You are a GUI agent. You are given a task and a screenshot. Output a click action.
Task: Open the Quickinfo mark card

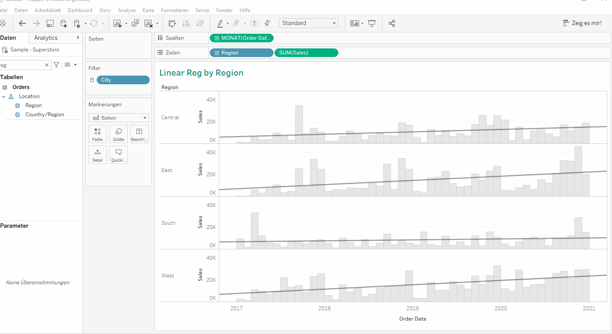pyautogui.click(x=118, y=154)
